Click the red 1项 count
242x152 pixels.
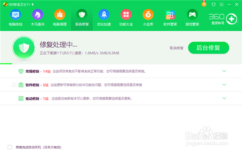(x=46, y=99)
